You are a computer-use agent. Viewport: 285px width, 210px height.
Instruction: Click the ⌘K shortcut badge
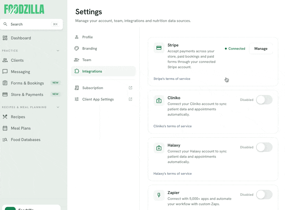[55, 24]
